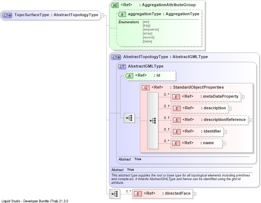Select AbstractTopologyType : AbstractGMLType header

[166, 57]
